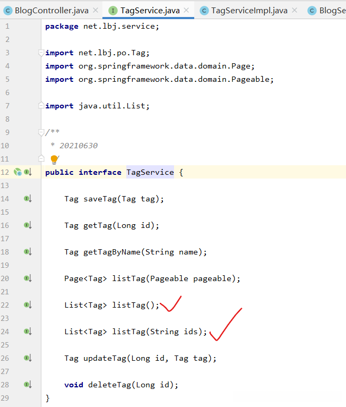Click the public keyword on line 12
The image size is (346, 407).
59,172
